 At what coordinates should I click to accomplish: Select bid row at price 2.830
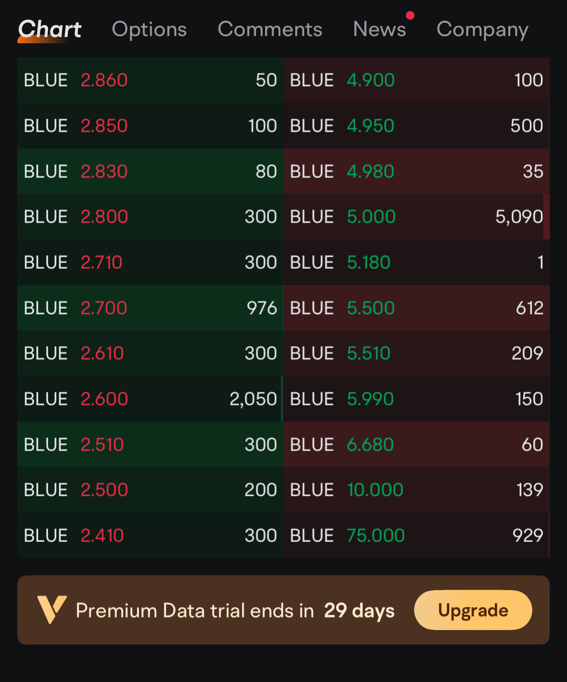tap(150, 171)
